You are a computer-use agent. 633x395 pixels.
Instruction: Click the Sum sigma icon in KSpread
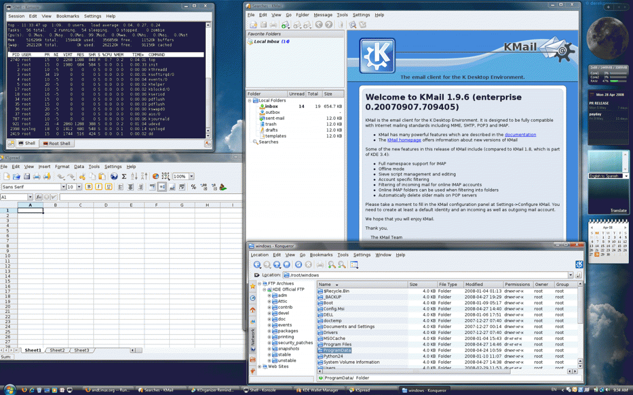pyautogui.click(x=124, y=176)
